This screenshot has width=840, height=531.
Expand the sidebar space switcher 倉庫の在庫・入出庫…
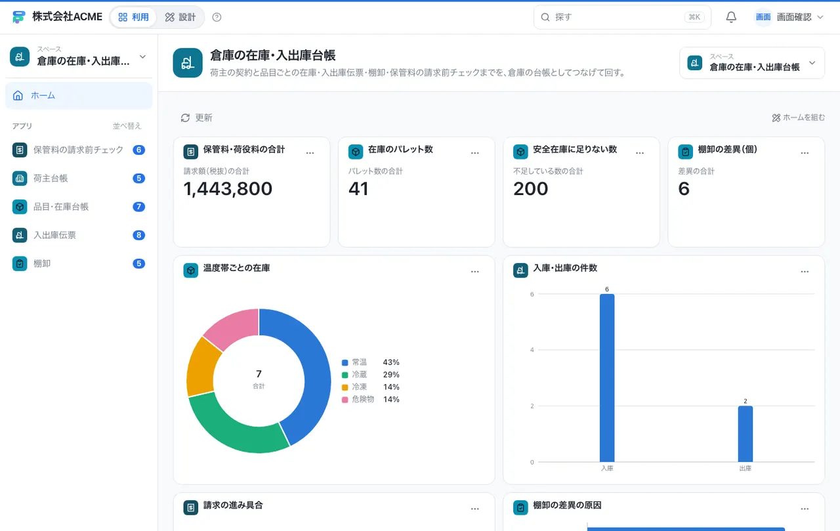click(79, 56)
